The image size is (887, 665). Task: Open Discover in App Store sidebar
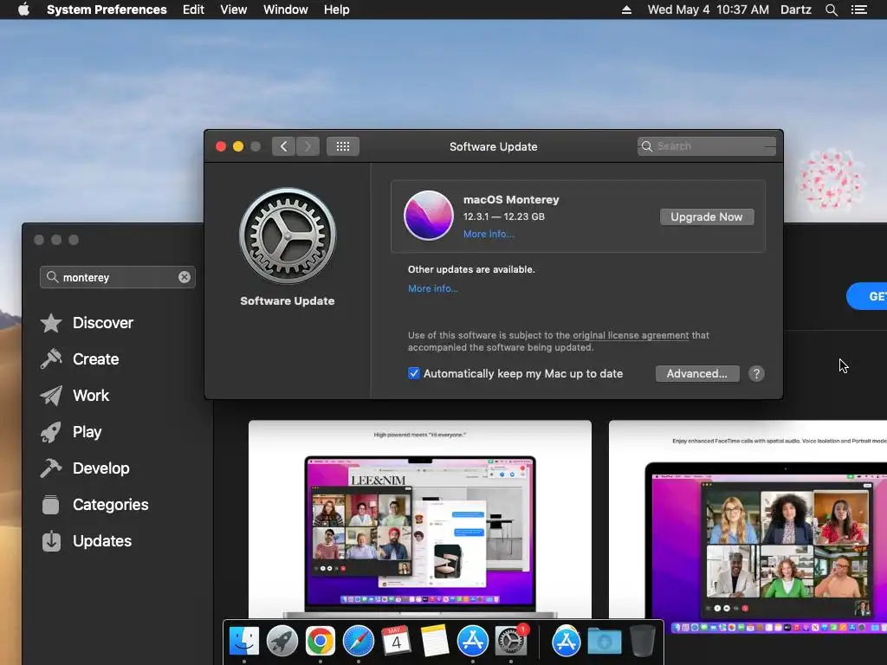(87, 323)
